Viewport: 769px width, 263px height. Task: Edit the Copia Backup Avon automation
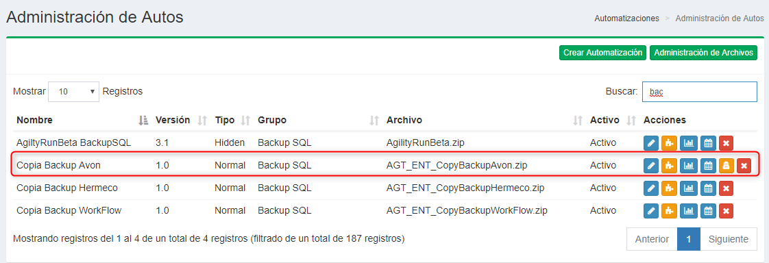[651, 166]
